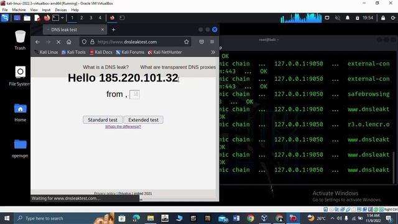Click the notification bell in the Kali panel
The height and width of the screenshot is (224, 398).
coord(348,18)
